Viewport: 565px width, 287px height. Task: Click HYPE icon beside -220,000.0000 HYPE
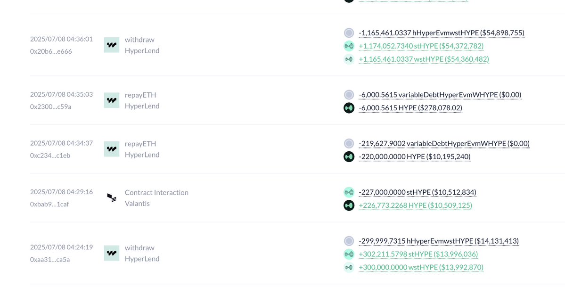pos(349,156)
